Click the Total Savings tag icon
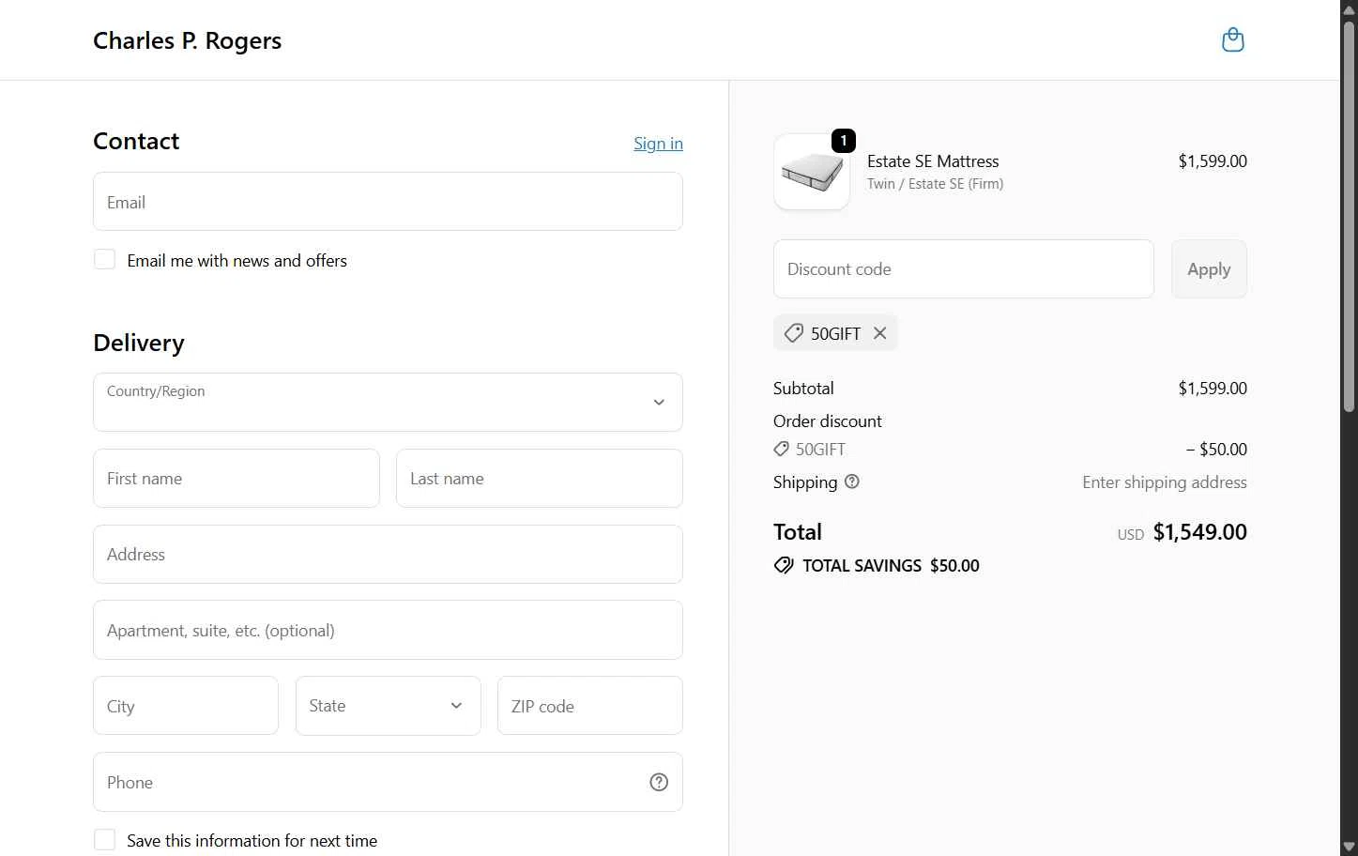Screen dimensions: 1358x856 (x=784, y=565)
